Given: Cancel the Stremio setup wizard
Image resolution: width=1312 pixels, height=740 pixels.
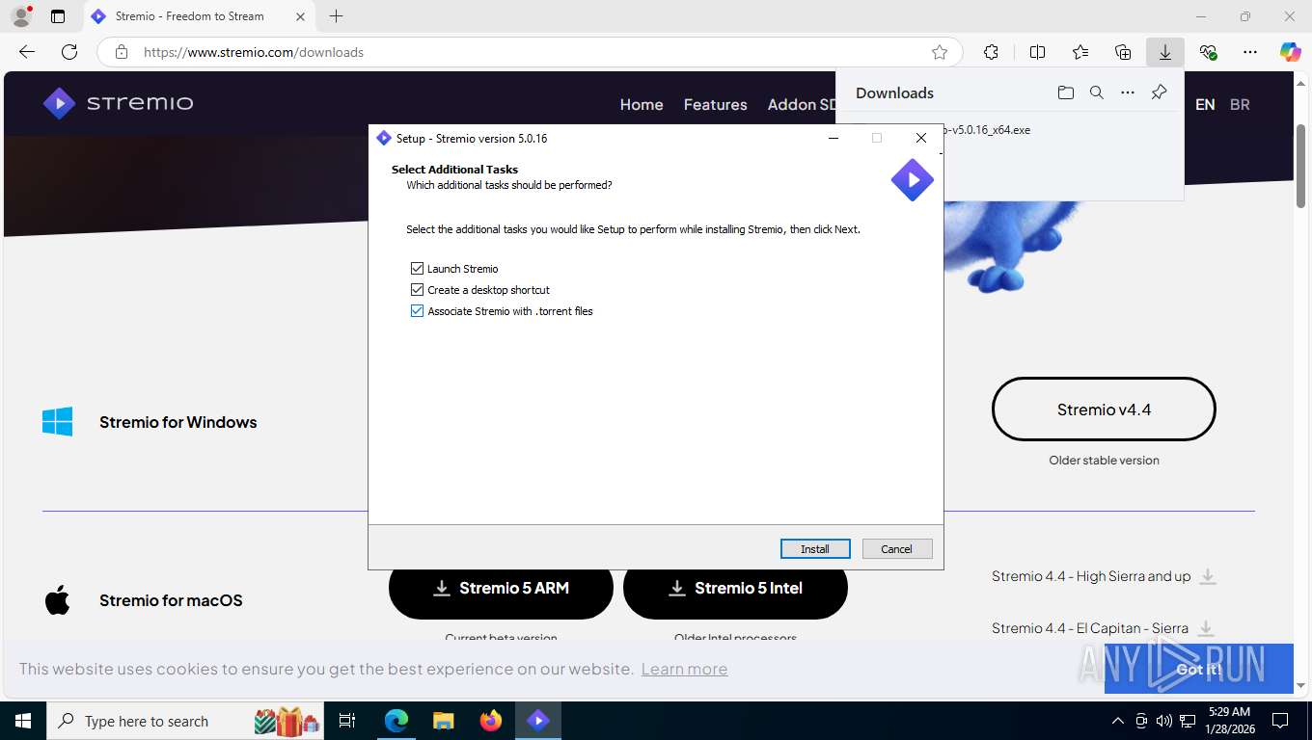Looking at the screenshot, I should 897,549.
